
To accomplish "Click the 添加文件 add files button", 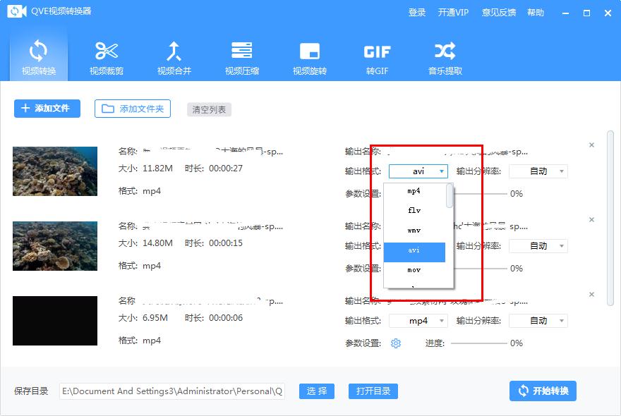I will 47,109.
